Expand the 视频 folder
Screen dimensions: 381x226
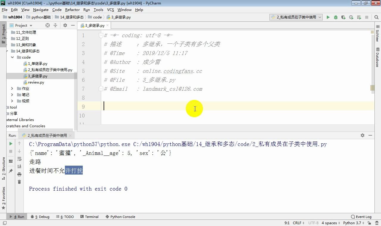point(12,101)
